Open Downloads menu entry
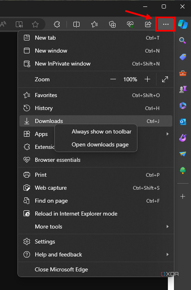191x290 pixels. point(96,121)
